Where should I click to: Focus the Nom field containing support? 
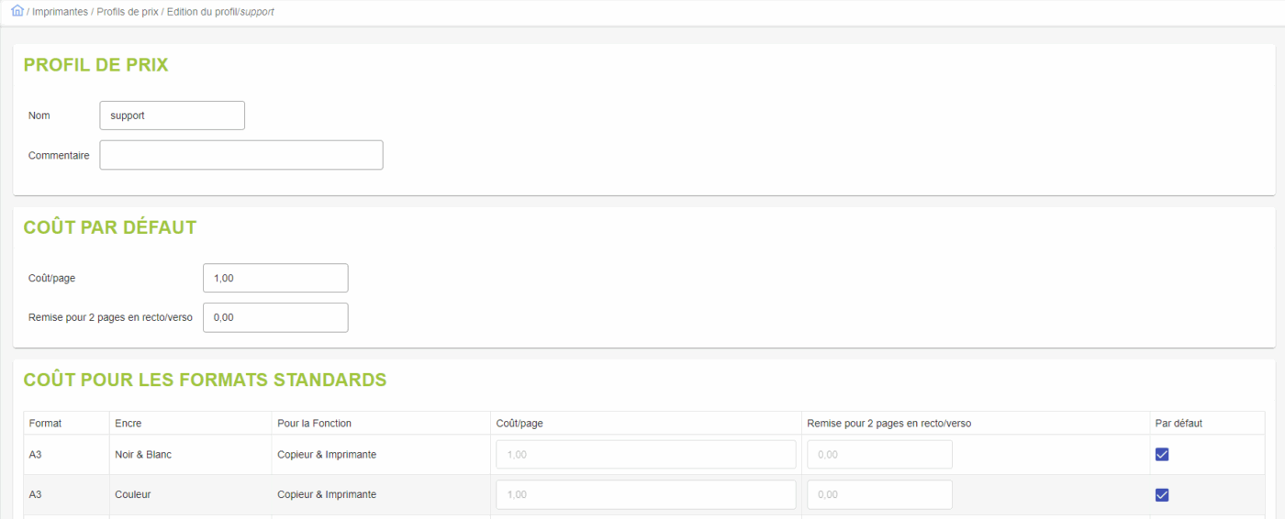tap(172, 116)
